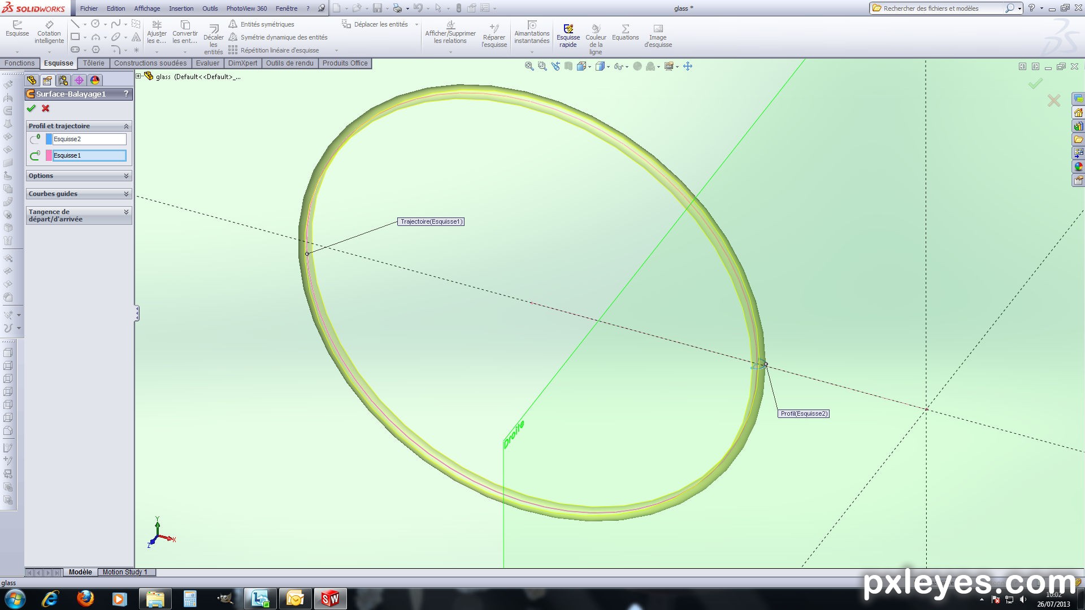Select the Ellipse sketch tool
Screen dimensions: 1085x610
pyautogui.click(x=115, y=37)
